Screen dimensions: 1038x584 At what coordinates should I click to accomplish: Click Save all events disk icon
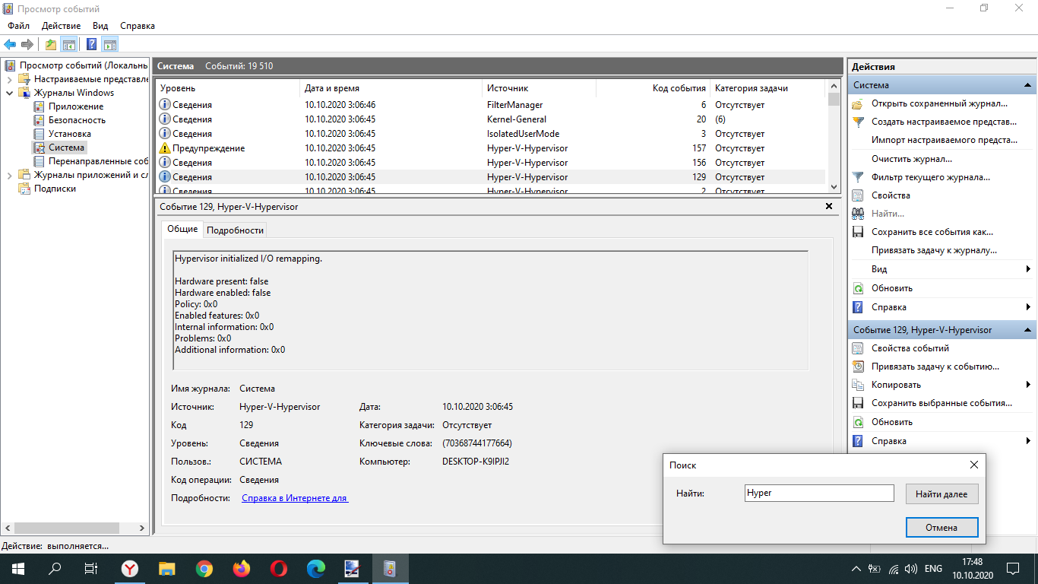coord(858,232)
